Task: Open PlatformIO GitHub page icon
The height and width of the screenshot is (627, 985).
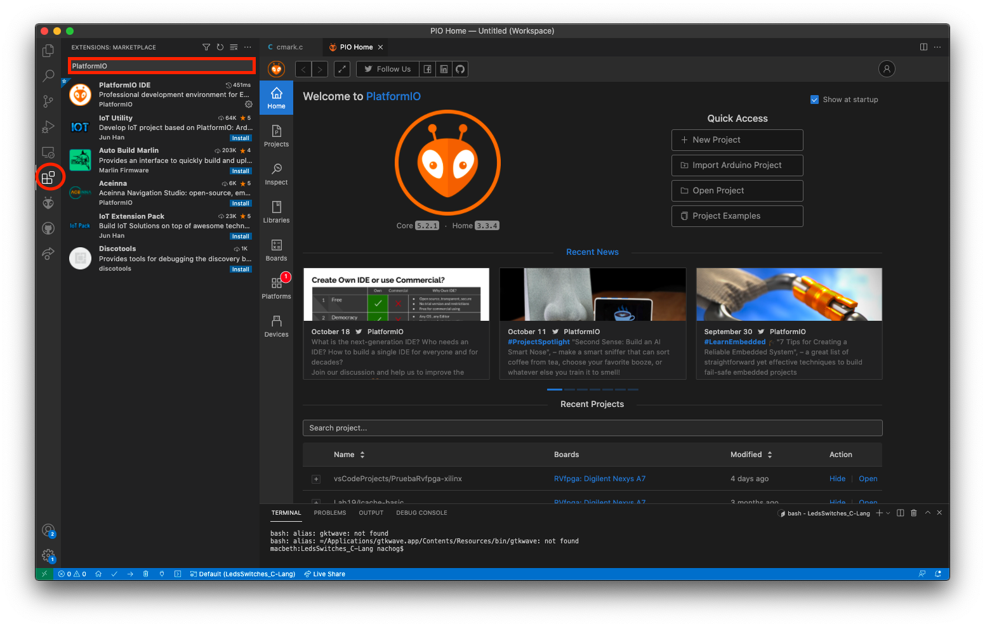Action: (460, 69)
